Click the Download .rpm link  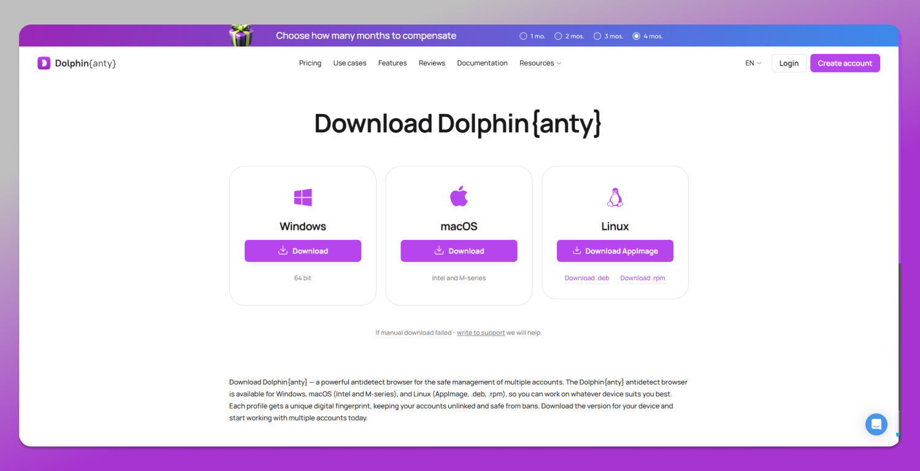click(x=643, y=278)
